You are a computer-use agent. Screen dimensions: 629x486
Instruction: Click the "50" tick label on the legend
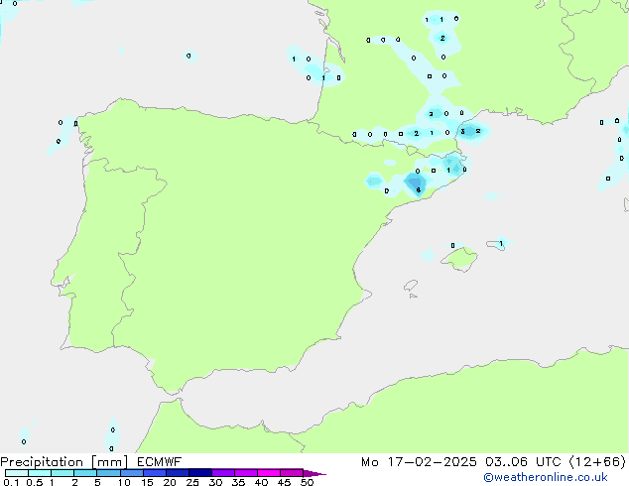[308, 483]
